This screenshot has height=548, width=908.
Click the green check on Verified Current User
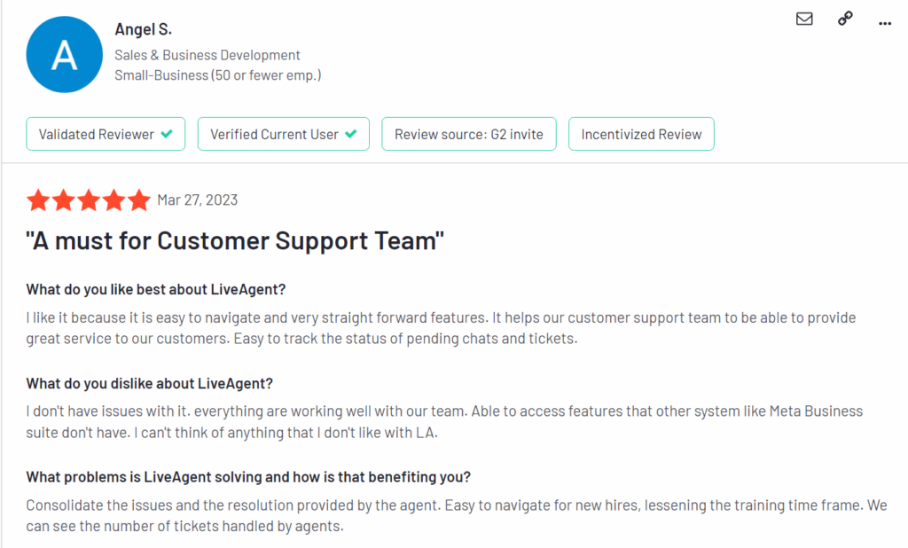[x=351, y=133]
